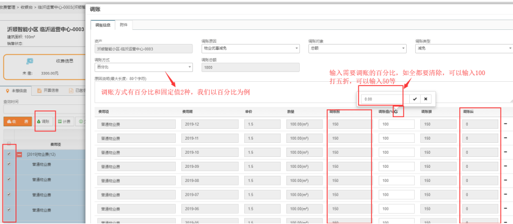Image resolution: width=513 pixels, height=224 pixels.
Task: Remove the 2019-11 fee row via minus icon
Action: (506, 139)
